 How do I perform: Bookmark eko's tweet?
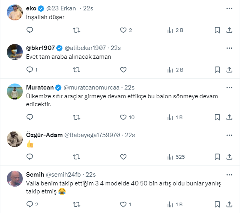217,30
